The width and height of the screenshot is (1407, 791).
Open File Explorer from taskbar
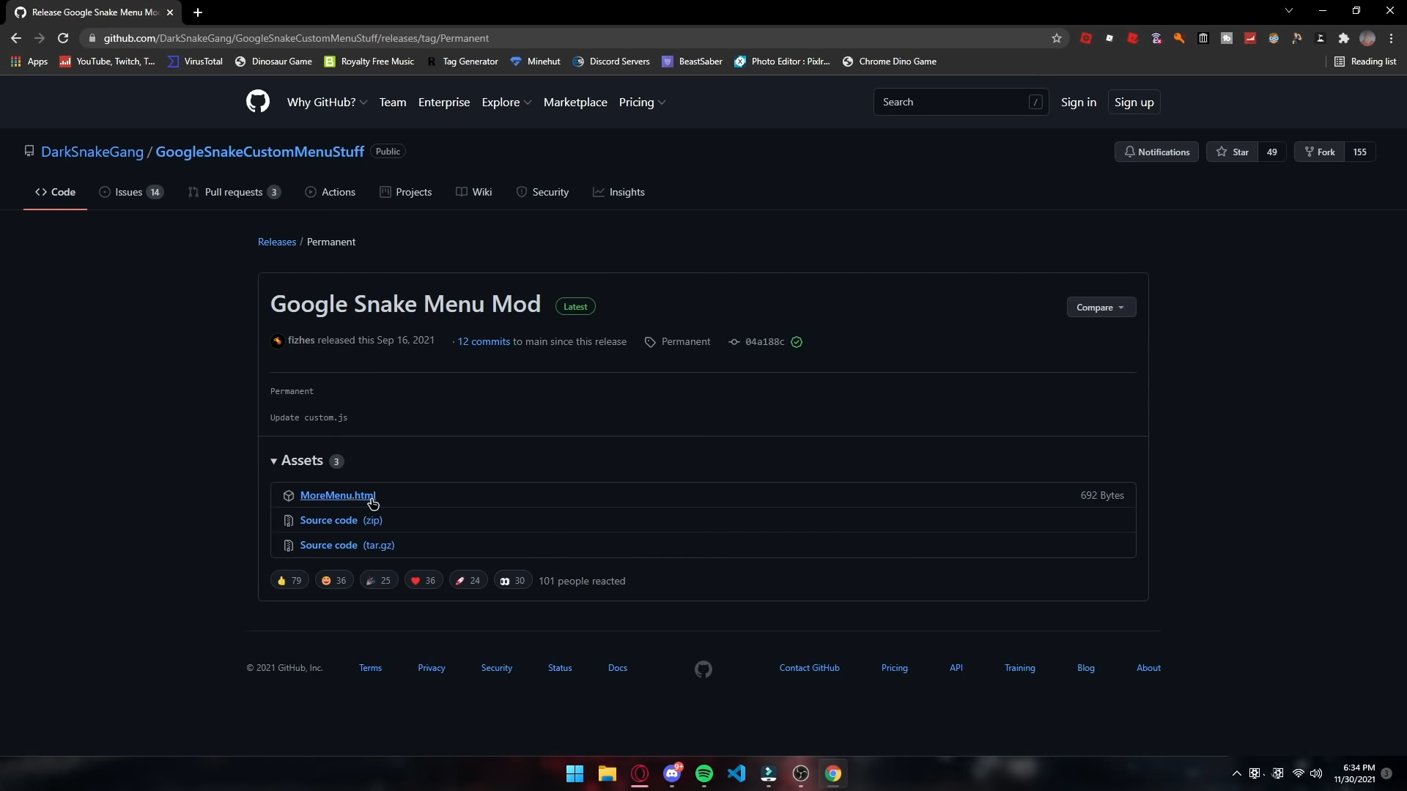(608, 773)
